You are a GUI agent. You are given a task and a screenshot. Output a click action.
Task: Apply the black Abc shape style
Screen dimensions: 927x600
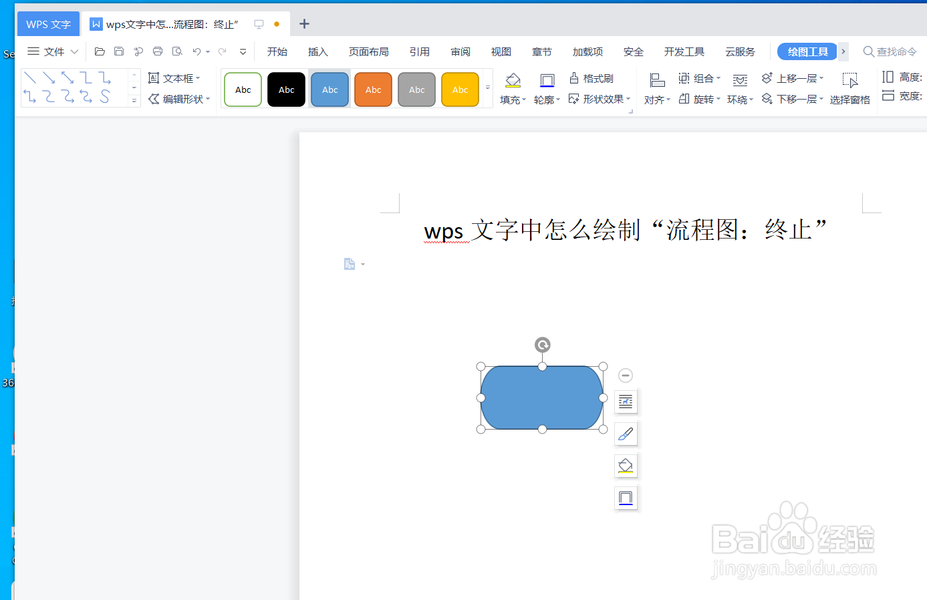pos(287,90)
